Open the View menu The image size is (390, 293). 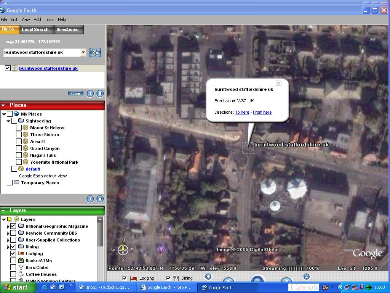[x=26, y=19]
